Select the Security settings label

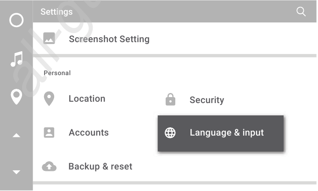tap(207, 100)
